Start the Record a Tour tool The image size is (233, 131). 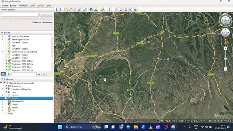click(84, 9)
